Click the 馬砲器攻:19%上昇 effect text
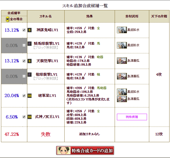This screenshot has height=158, width=170. pos(80,92)
